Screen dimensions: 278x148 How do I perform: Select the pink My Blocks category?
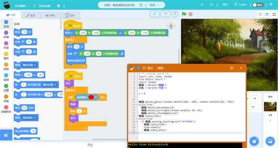(6, 109)
